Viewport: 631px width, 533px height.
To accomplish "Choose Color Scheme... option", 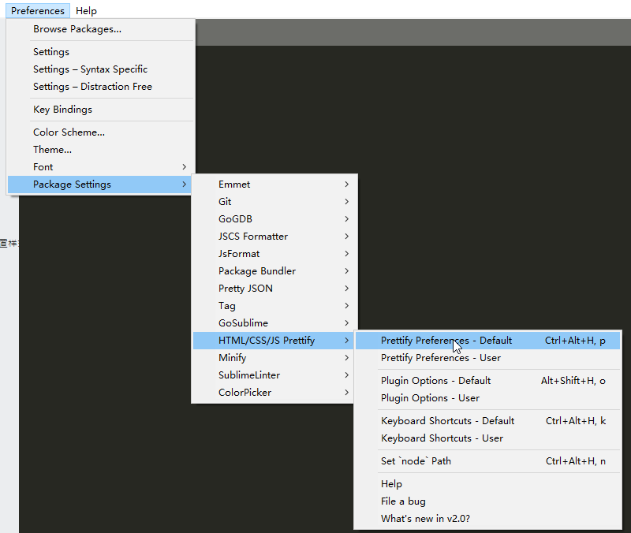I will 69,132.
